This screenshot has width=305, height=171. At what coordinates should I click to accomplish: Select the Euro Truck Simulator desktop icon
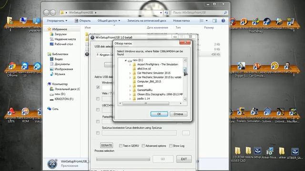(254, 115)
